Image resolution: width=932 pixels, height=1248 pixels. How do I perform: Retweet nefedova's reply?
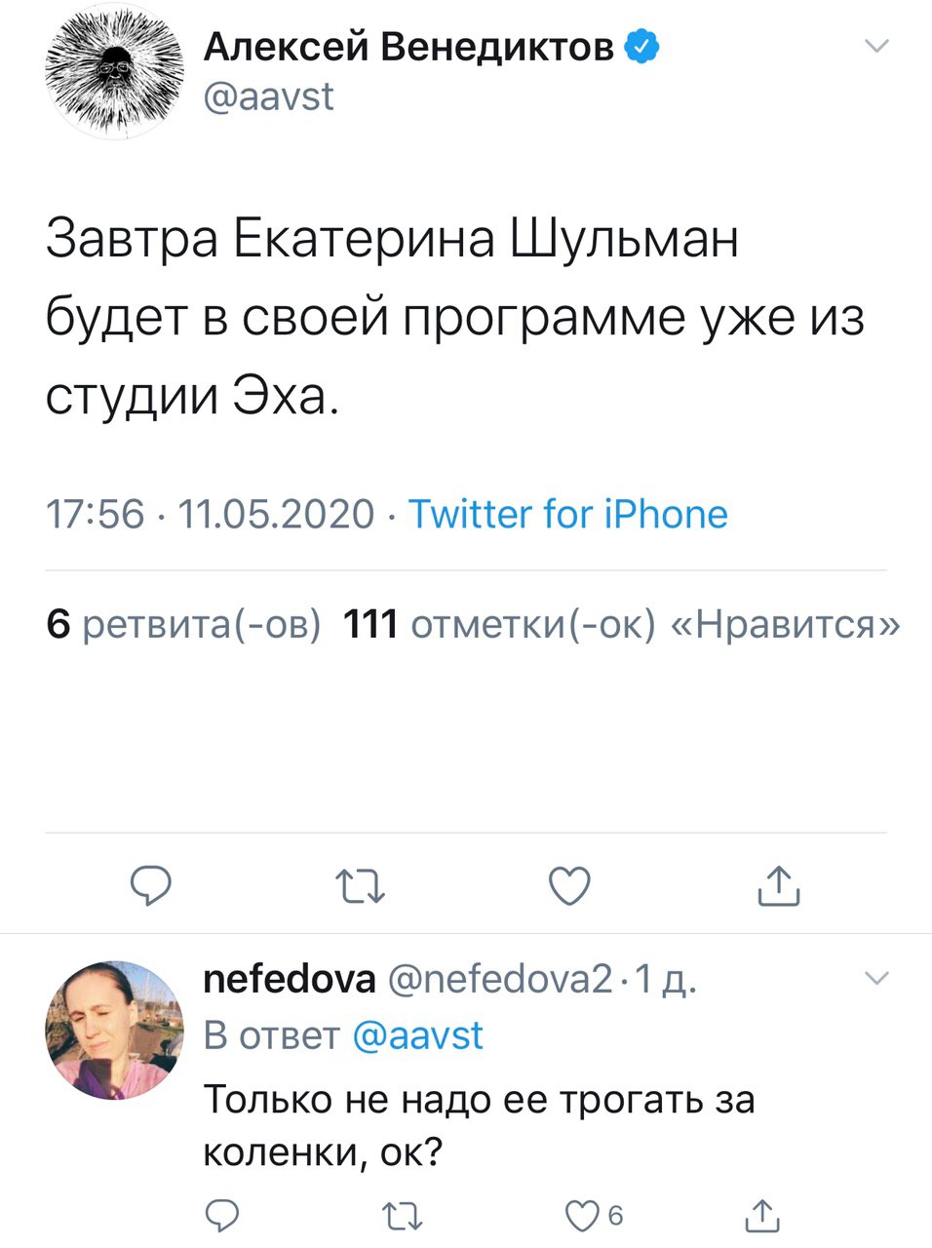point(401,1215)
